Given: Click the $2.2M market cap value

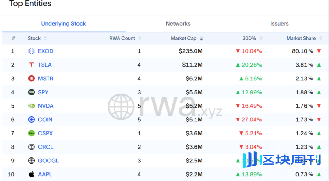Looking at the screenshot, I should [x=194, y=174].
